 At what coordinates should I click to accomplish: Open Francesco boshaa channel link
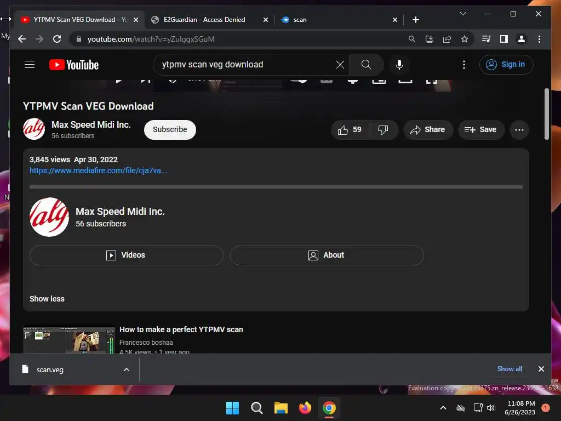[146, 342]
